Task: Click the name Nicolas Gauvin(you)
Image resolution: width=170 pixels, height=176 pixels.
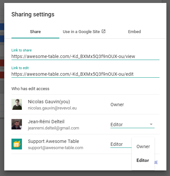Action: 49,102
